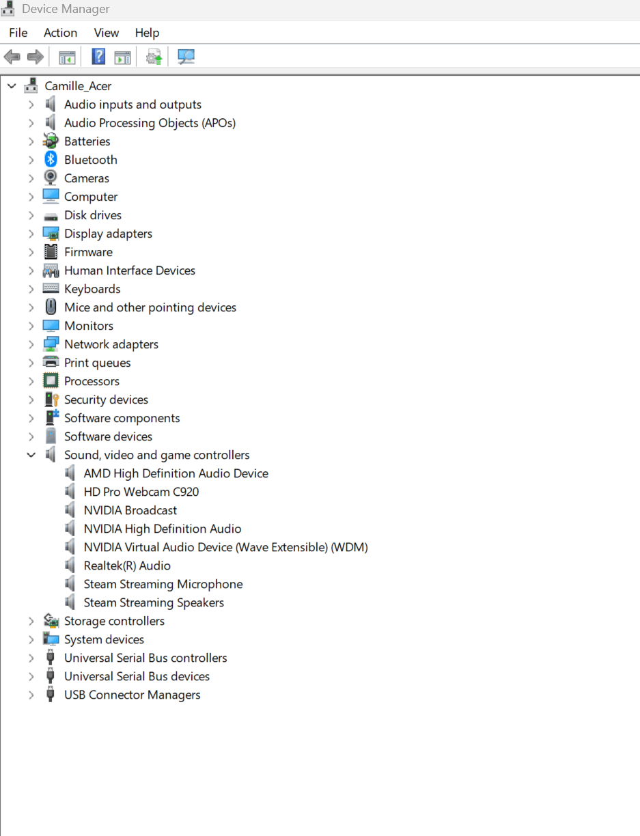Screen dimensions: 640x836
Task: Click the Batteries category icon
Action: coord(51,141)
